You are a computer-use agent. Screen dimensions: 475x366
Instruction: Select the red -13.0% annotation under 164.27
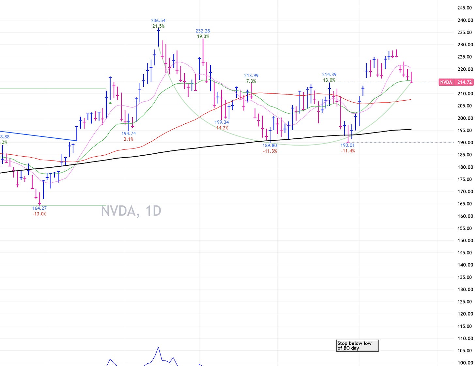point(39,214)
